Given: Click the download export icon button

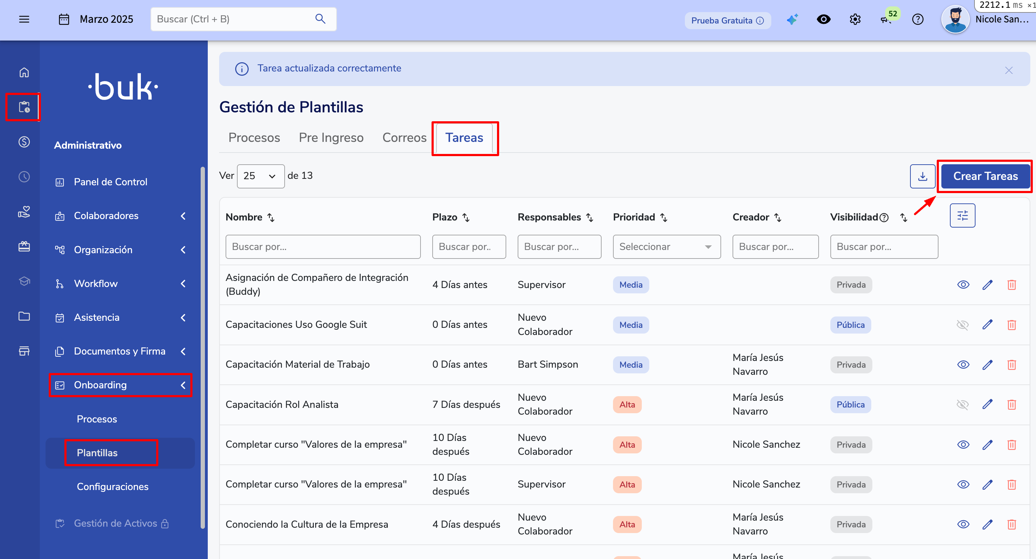Looking at the screenshot, I should click(x=922, y=176).
